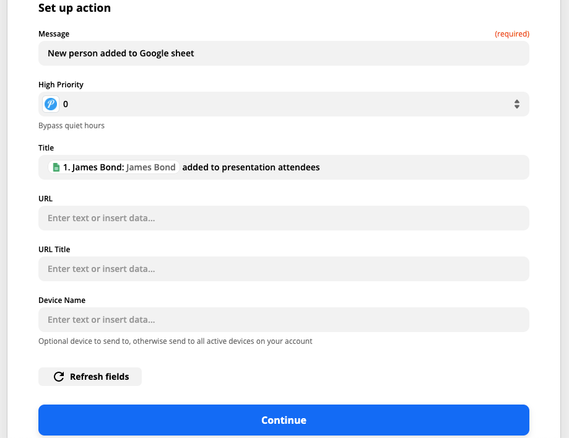Open the High Priority dropdown arrows
This screenshot has width=569, height=438.
click(x=516, y=104)
